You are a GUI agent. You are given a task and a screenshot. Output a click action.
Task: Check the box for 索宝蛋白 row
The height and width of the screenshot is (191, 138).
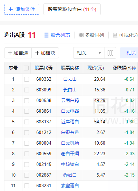click(27, 186)
